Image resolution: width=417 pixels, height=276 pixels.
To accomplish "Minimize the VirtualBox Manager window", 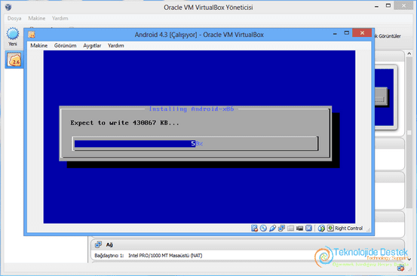I will [x=376, y=6].
